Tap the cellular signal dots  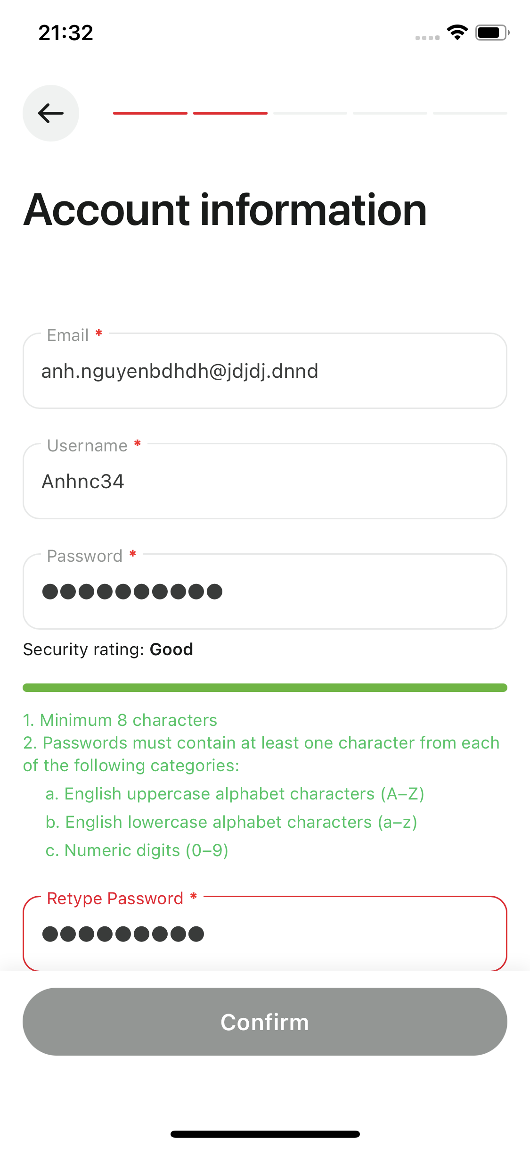coord(427,38)
